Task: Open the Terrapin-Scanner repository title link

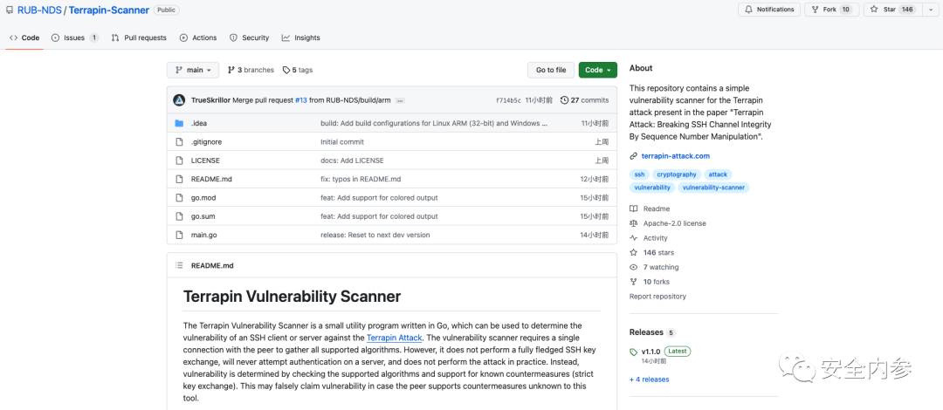Action: click(109, 10)
